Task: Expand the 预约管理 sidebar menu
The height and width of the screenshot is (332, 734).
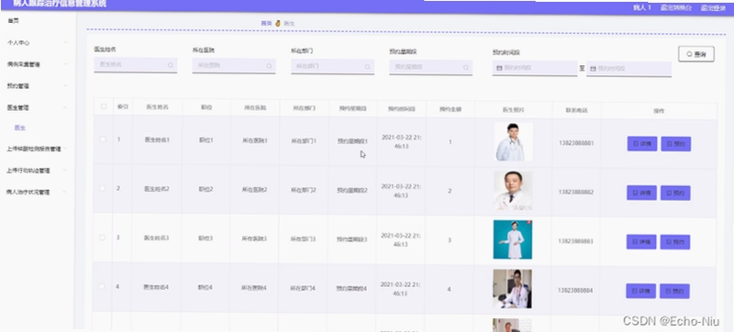Action: pos(65,85)
